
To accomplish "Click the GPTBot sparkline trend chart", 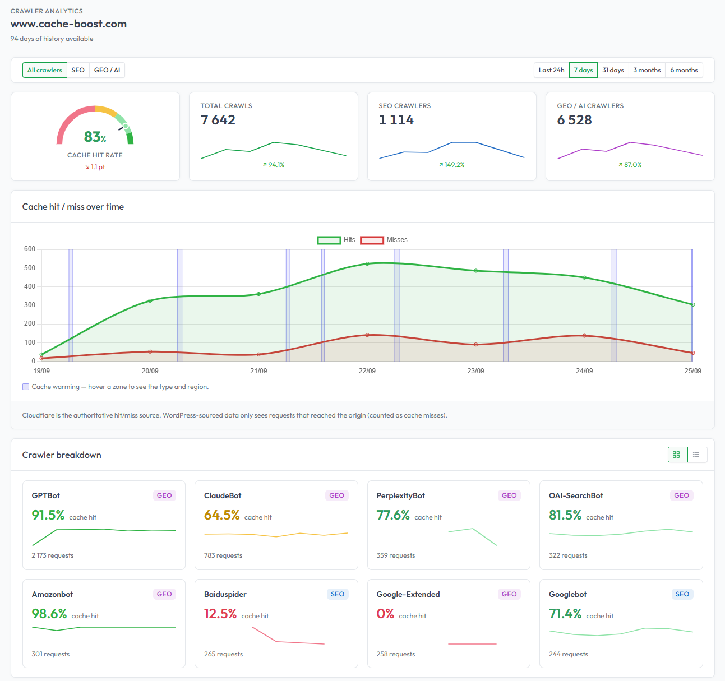I will pyautogui.click(x=104, y=536).
